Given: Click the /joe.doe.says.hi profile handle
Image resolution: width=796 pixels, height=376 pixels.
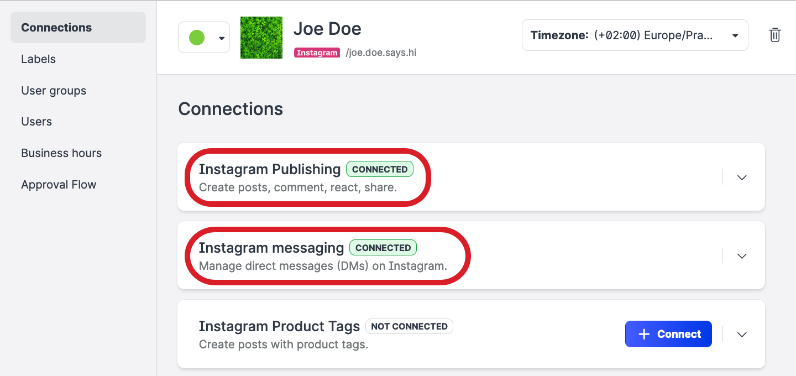Looking at the screenshot, I should click(381, 53).
